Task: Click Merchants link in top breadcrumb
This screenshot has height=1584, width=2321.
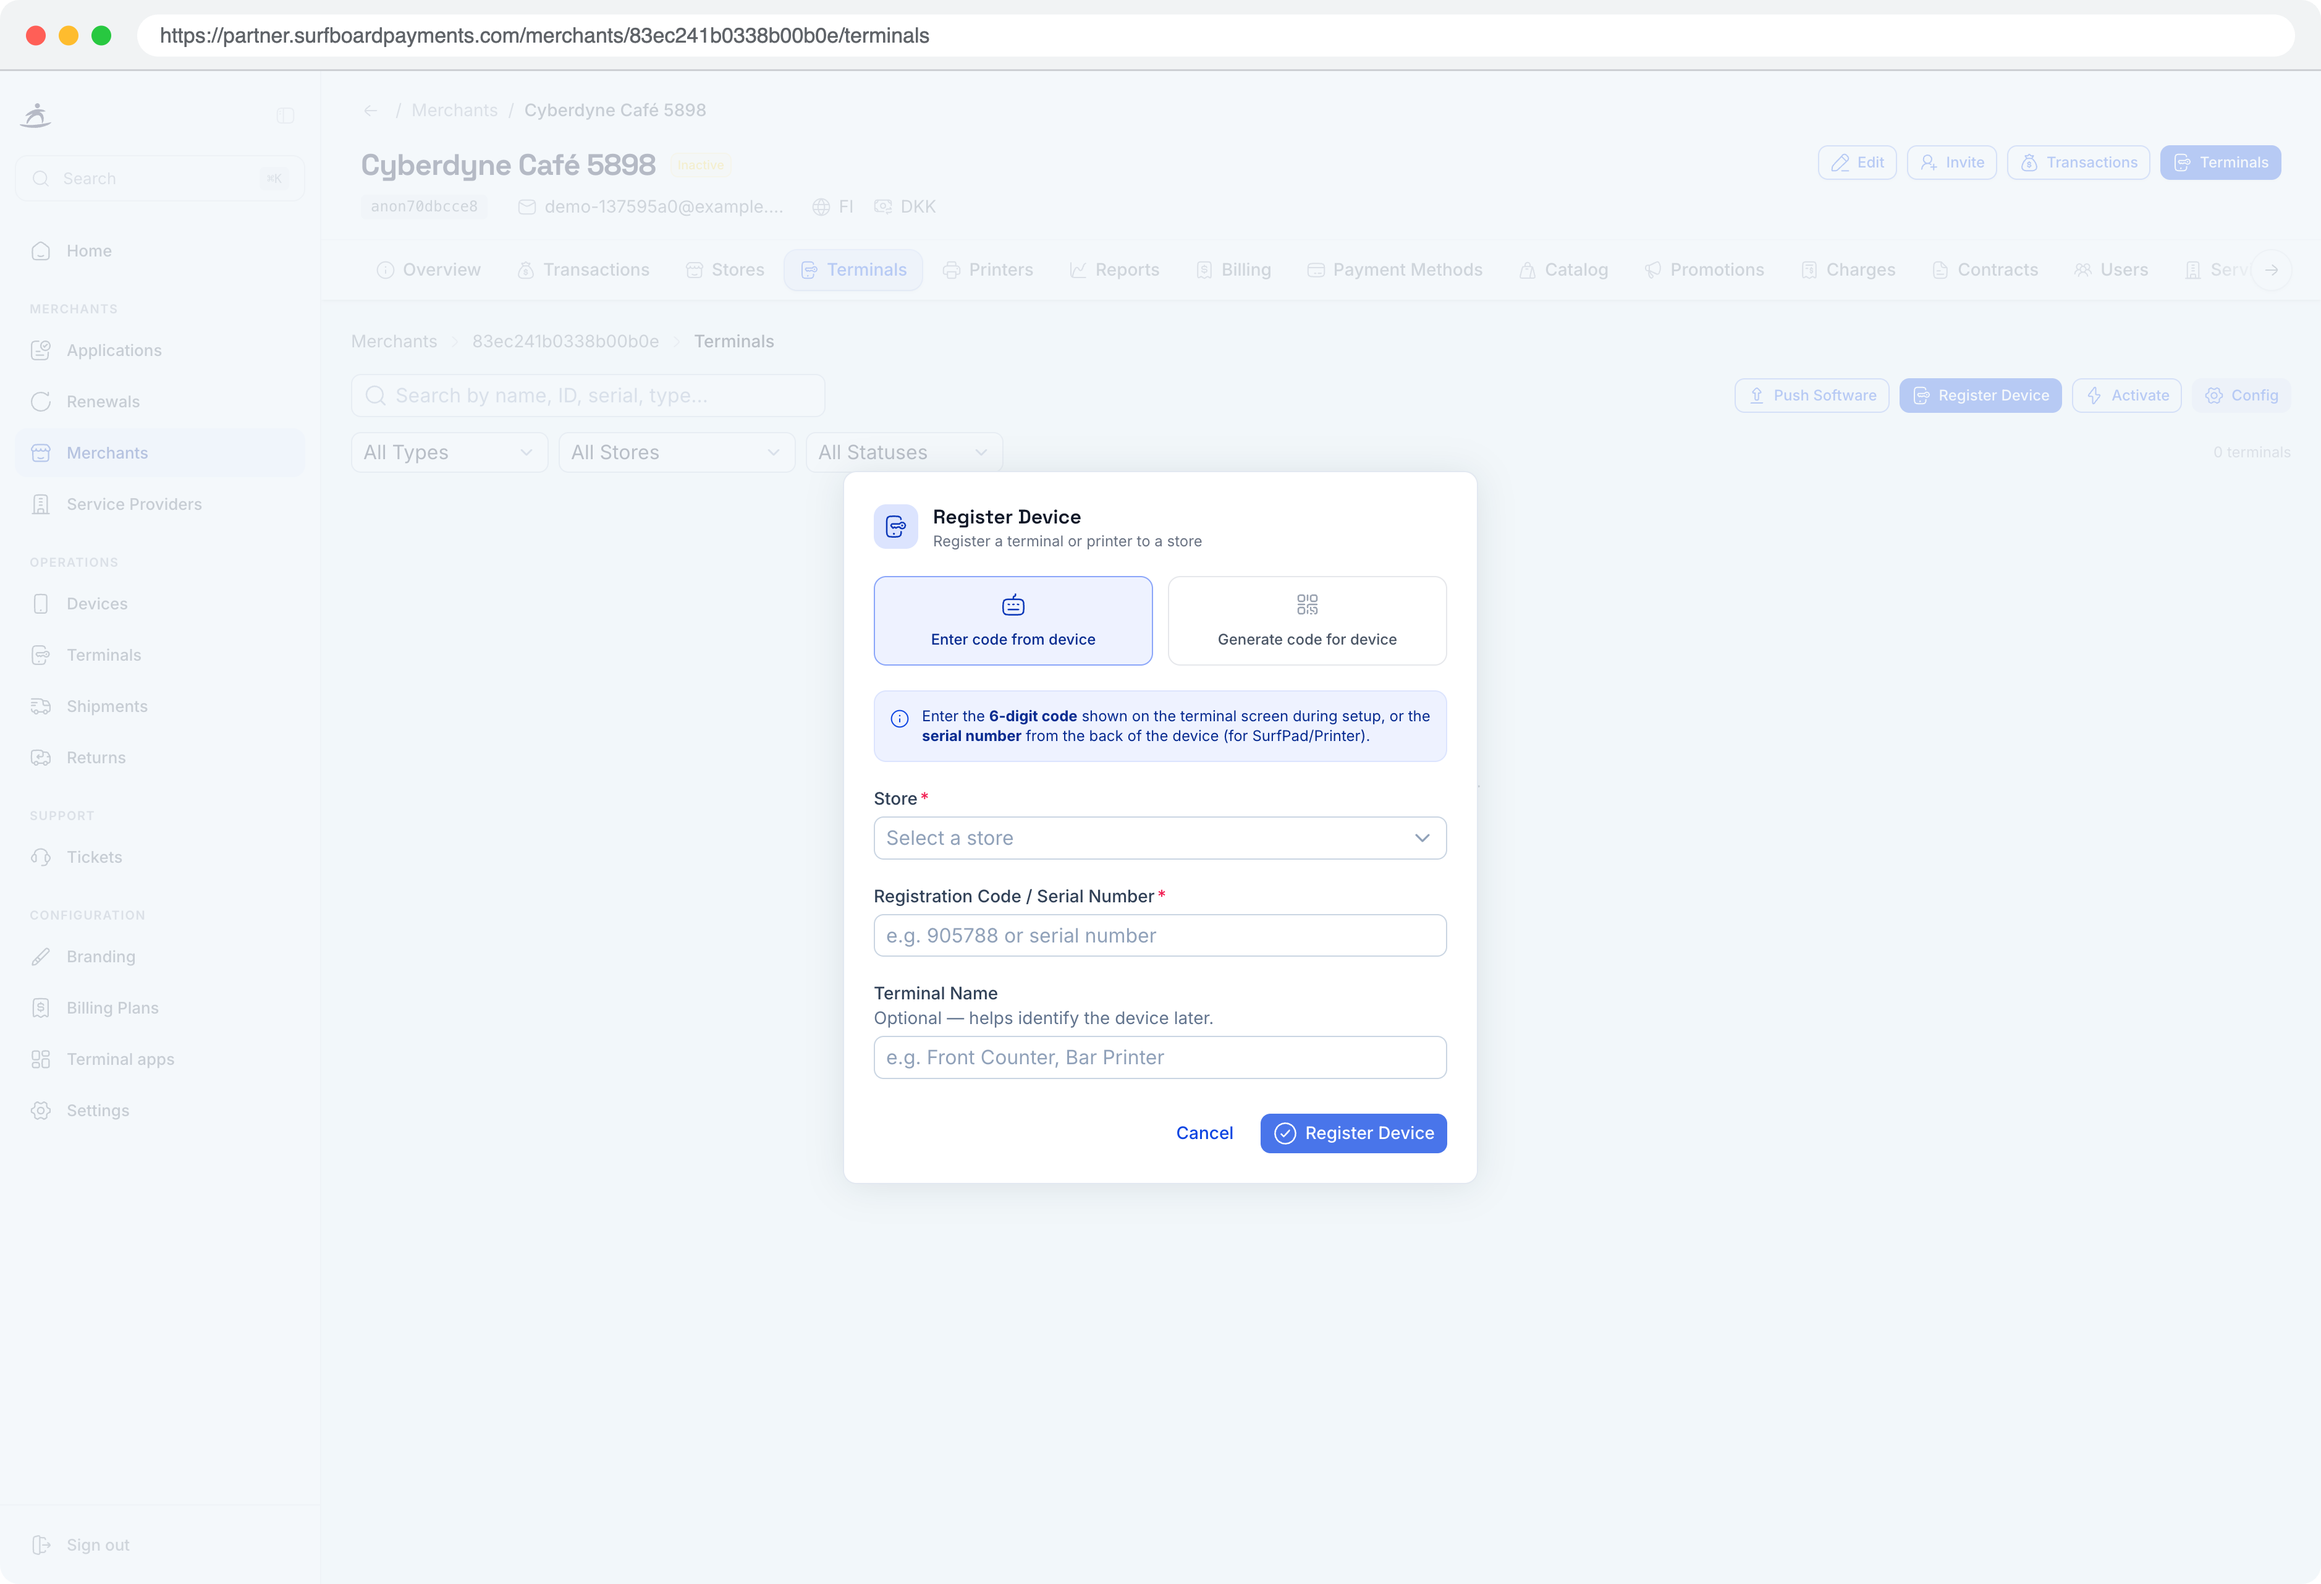Action: [x=454, y=110]
